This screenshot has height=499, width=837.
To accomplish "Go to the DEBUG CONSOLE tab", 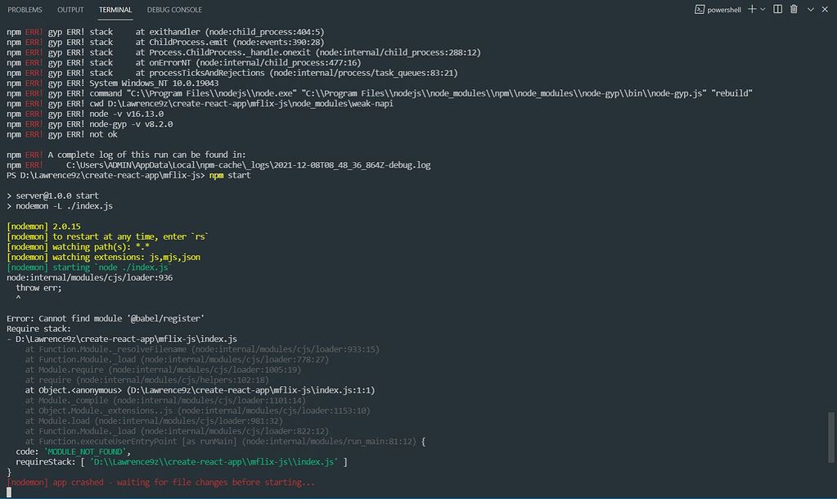I will pos(174,10).
